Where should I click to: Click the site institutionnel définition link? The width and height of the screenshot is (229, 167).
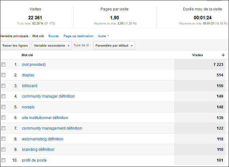(45, 118)
